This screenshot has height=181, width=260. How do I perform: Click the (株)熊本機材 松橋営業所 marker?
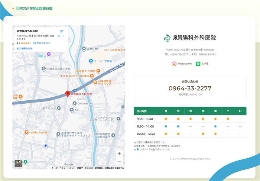tap(113, 135)
